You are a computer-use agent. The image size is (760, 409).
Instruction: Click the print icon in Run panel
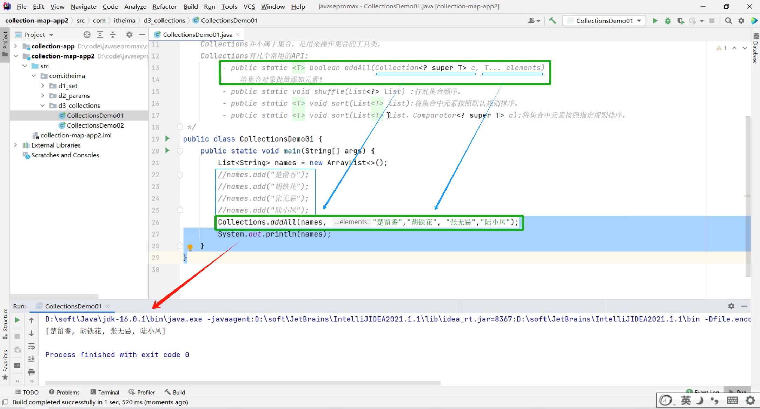[x=31, y=372]
